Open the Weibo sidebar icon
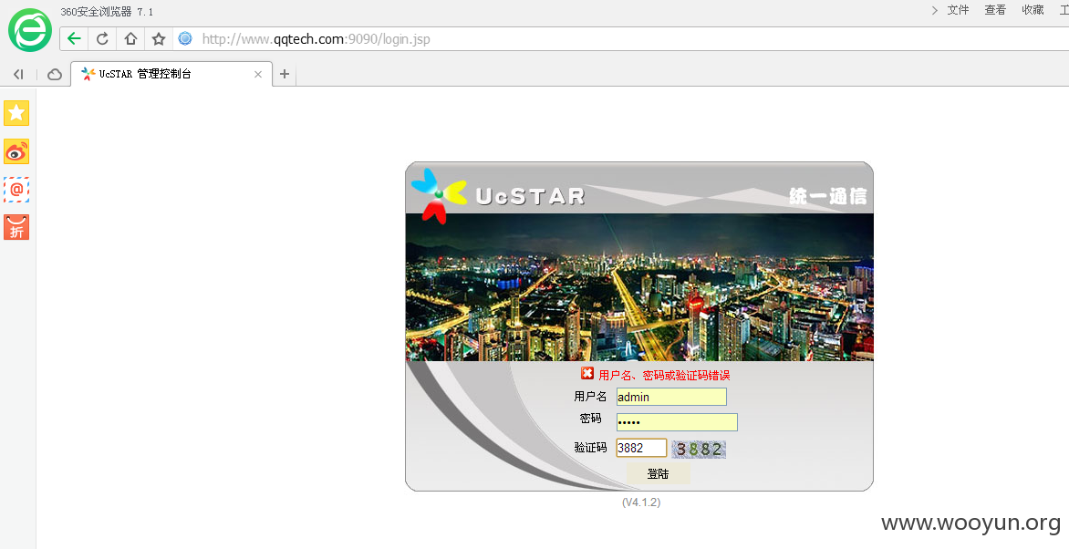Viewport: 1069px width, 549px height. click(16, 151)
